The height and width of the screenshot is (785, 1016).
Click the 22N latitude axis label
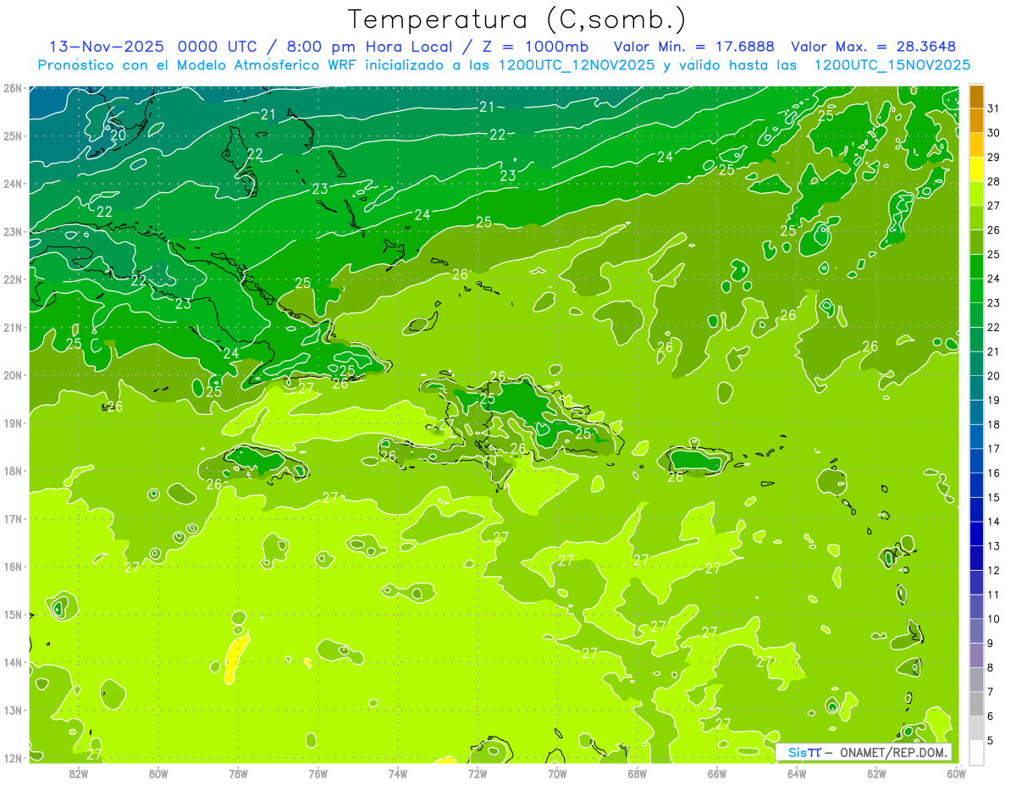click(x=13, y=279)
